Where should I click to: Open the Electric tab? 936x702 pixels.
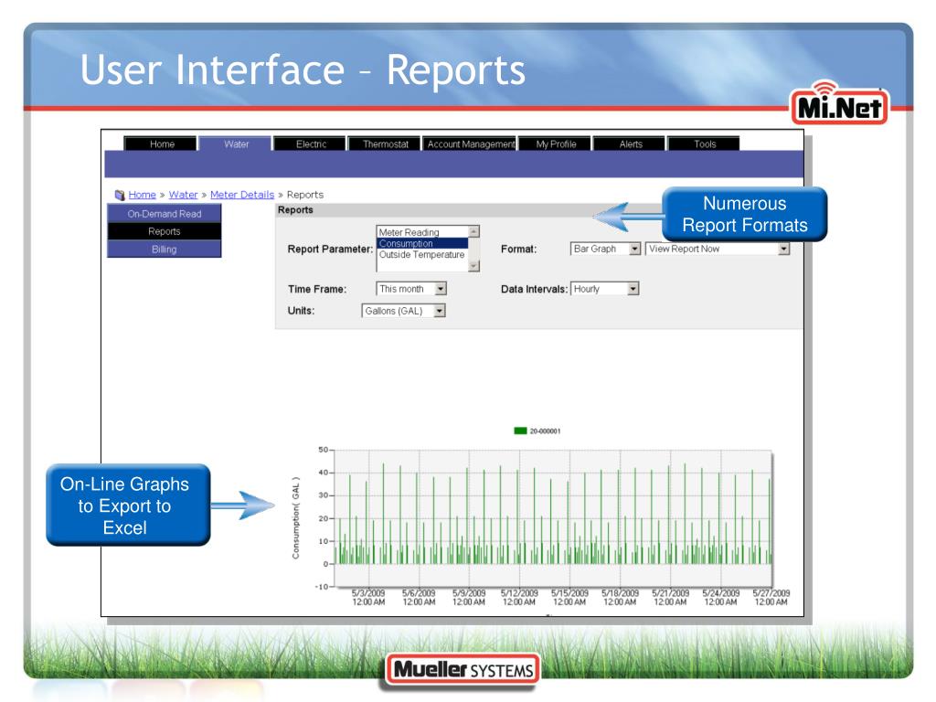click(311, 144)
